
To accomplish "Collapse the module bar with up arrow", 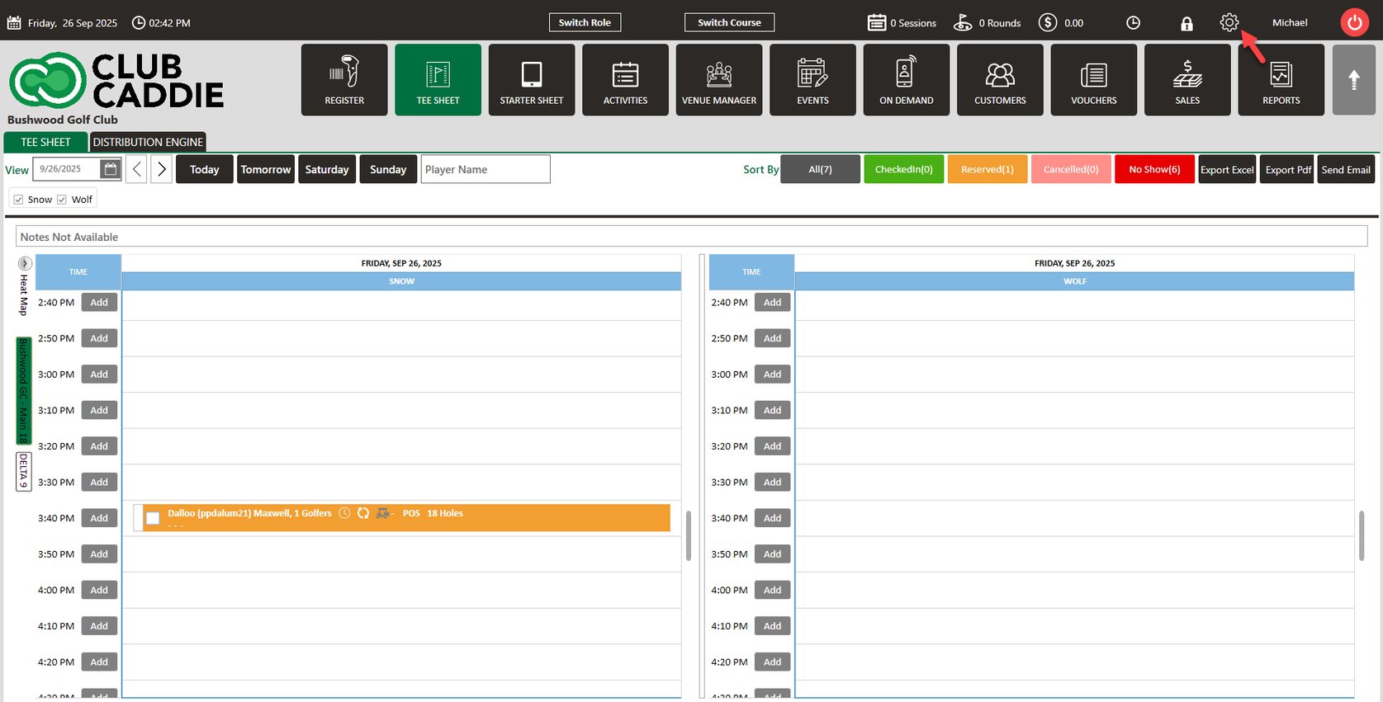I will (1353, 80).
